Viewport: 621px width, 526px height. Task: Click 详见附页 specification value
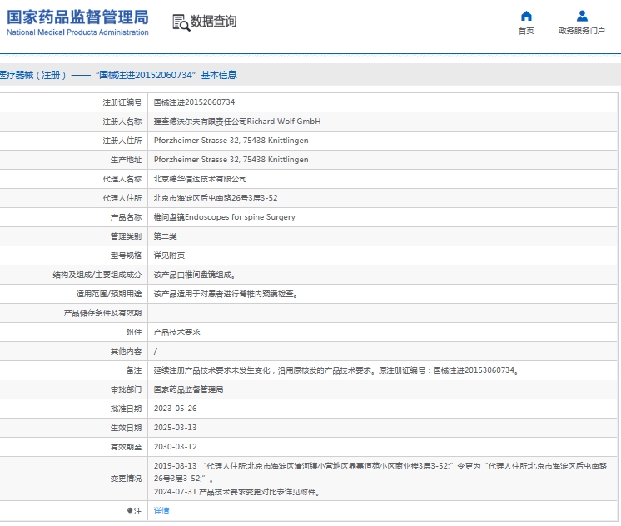tap(169, 256)
